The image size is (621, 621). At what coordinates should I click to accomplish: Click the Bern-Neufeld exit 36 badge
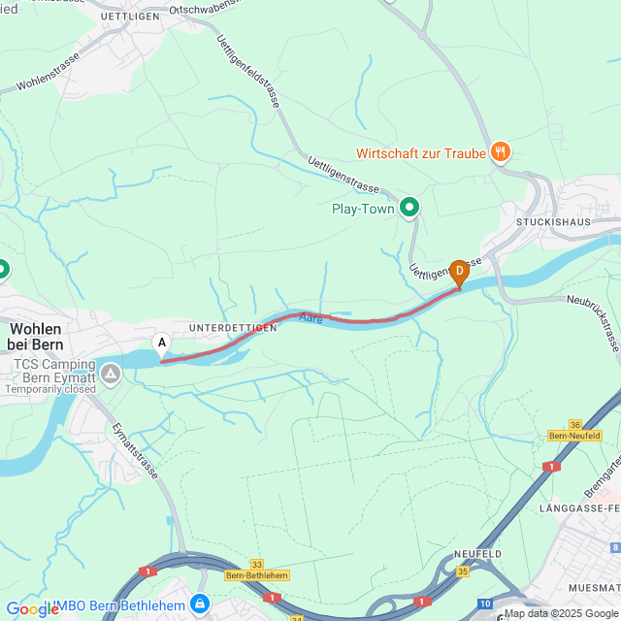[x=574, y=431]
